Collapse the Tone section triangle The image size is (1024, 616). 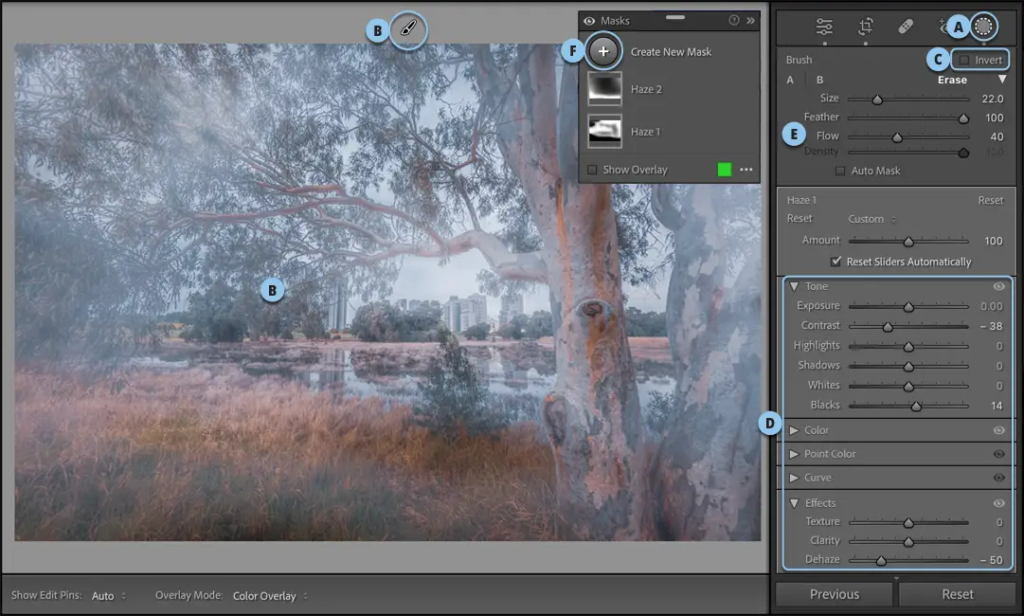click(794, 286)
